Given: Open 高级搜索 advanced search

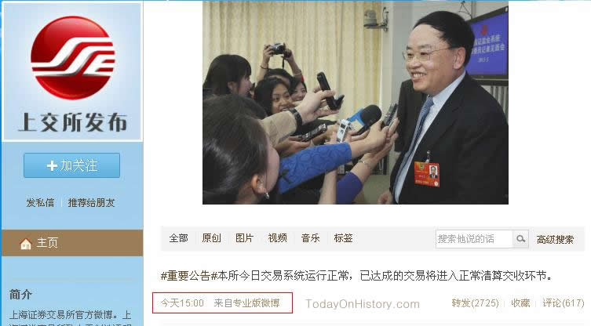Looking at the screenshot, I should [x=555, y=240].
